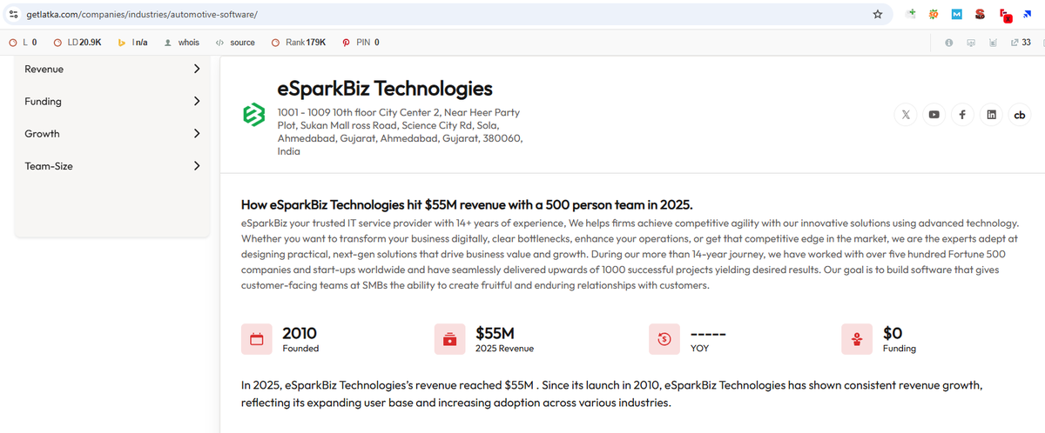The image size is (1045, 433).
Task: Click the calendar Founded icon
Action: pos(256,339)
